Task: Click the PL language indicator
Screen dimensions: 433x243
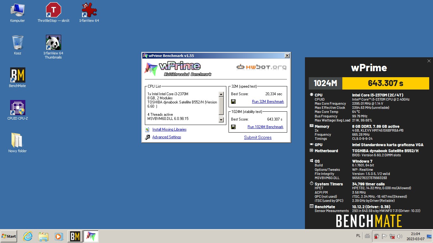Action: click(x=358, y=236)
